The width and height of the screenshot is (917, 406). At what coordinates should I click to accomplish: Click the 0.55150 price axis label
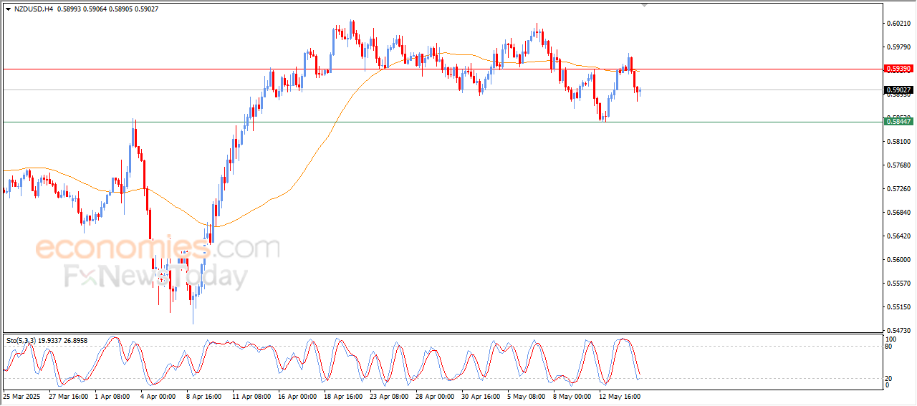coord(898,307)
